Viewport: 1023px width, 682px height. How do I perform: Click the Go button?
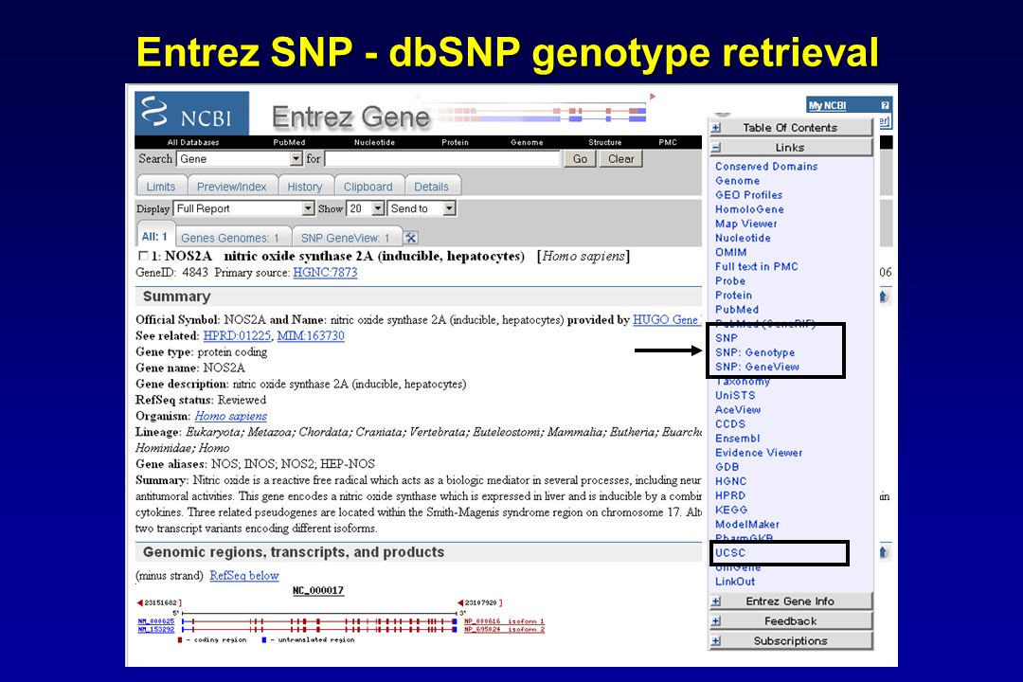[580, 158]
